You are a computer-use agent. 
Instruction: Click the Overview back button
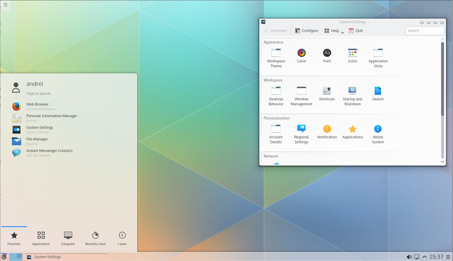276,31
